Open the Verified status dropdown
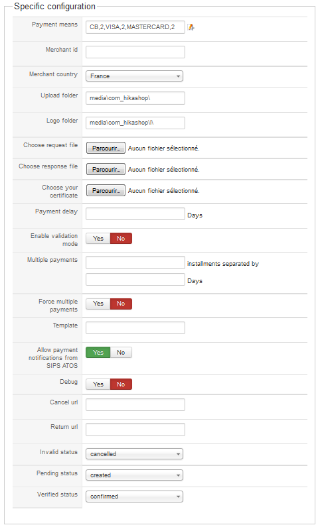The width and height of the screenshot is (322, 527). [x=134, y=497]
